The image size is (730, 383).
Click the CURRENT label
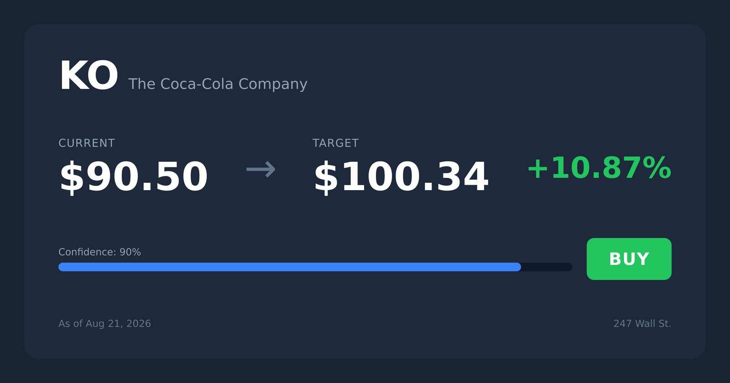coord(87,143)
